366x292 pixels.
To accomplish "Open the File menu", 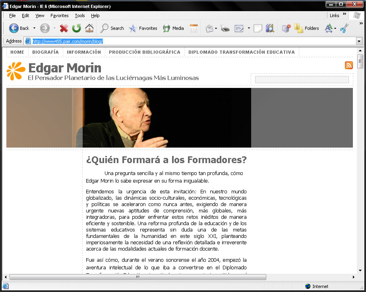I will (12, 16).
